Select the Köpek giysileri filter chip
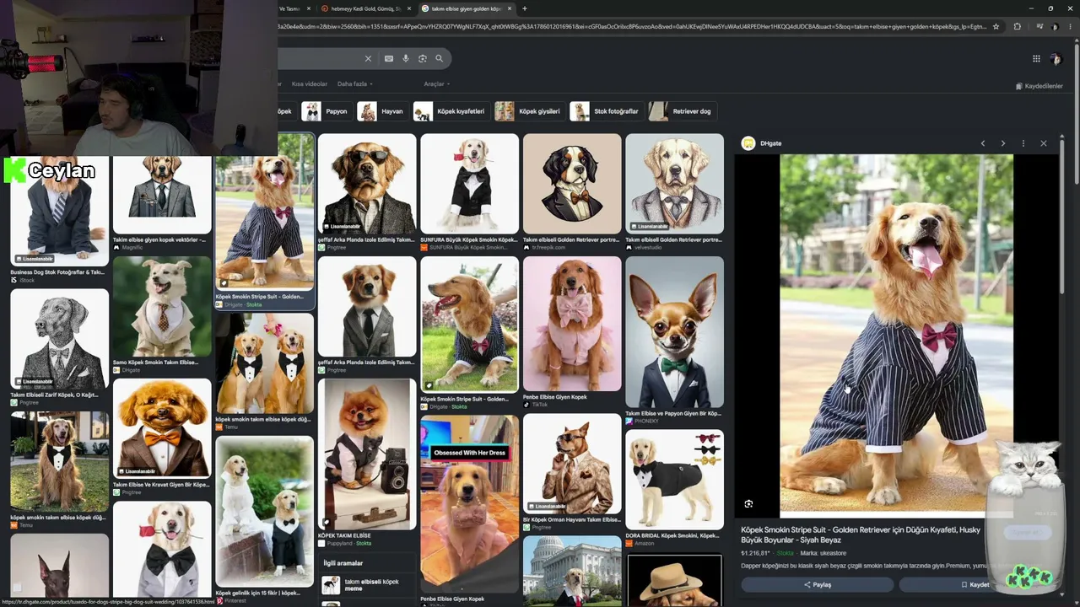The width and height of the screenshot is (1080, 607). pos(529,111)
